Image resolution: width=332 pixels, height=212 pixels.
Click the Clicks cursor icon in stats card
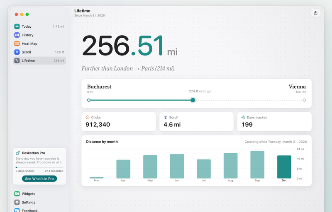pos(88,118)
